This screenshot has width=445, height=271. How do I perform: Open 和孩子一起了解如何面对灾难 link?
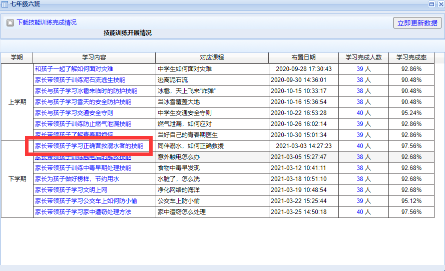click(74, 69)
